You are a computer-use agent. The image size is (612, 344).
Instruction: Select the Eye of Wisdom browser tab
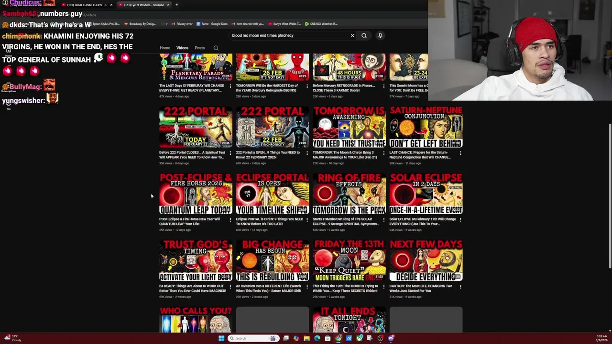click(143, 5)
